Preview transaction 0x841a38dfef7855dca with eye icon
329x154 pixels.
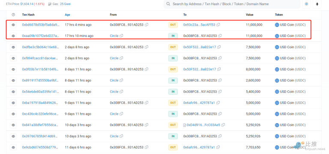13,125
